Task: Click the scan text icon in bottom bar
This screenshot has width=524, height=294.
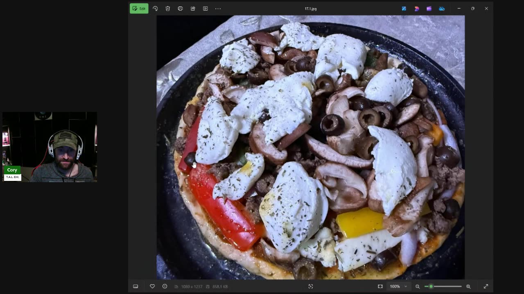Action: 311,287
